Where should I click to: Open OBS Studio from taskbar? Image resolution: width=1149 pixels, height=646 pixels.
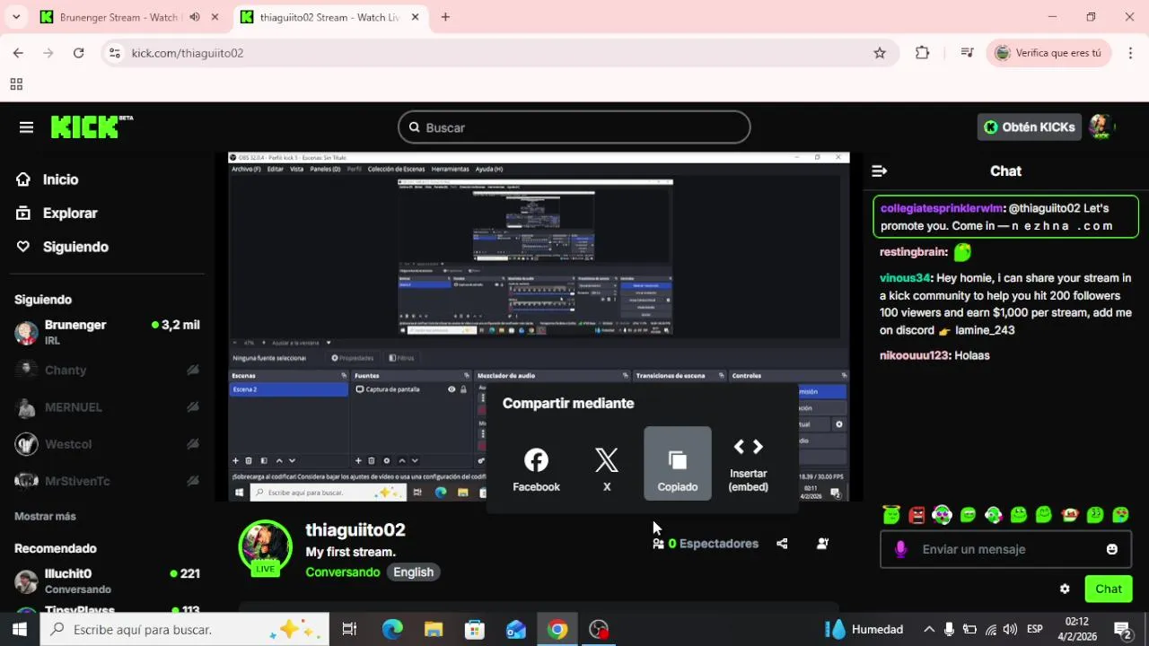pyautogui.click(x=599, y=629)
